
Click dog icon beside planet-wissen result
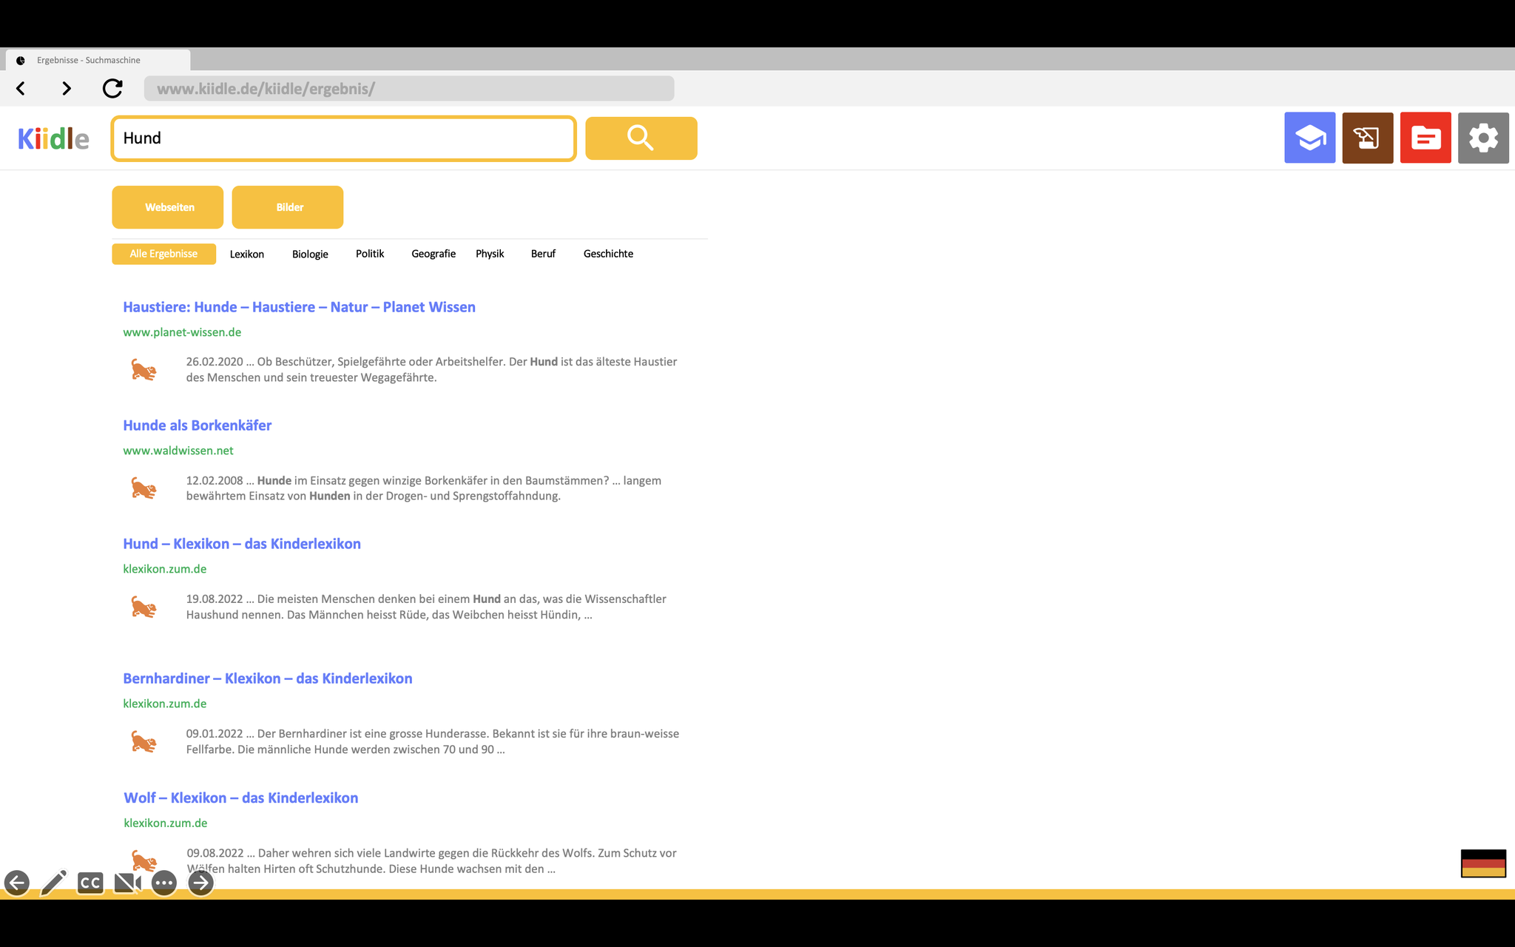(144, 369)
